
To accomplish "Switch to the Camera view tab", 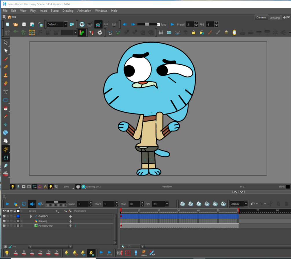I will pos(261,17).
